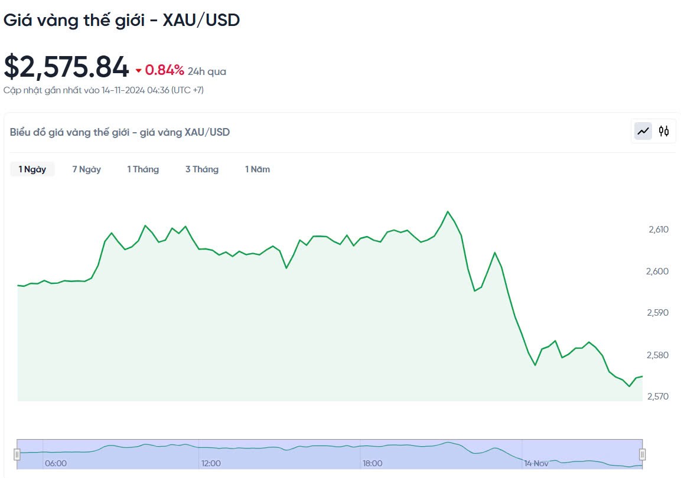Screen dimensions: 681x478
Task: Click the Giá vàng thế giới - XAU/USD heading
Action: click(122, 20)
